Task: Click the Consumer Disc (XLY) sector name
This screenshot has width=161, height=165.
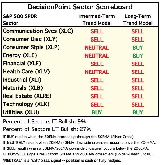Action: 30,39
